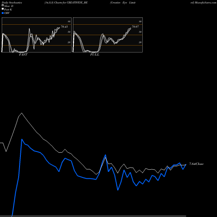Image resolution: width=217 pixels, height=217 pixels.
Task: Click the blue OBV legend swatch
Action: [x=3, y=13]
